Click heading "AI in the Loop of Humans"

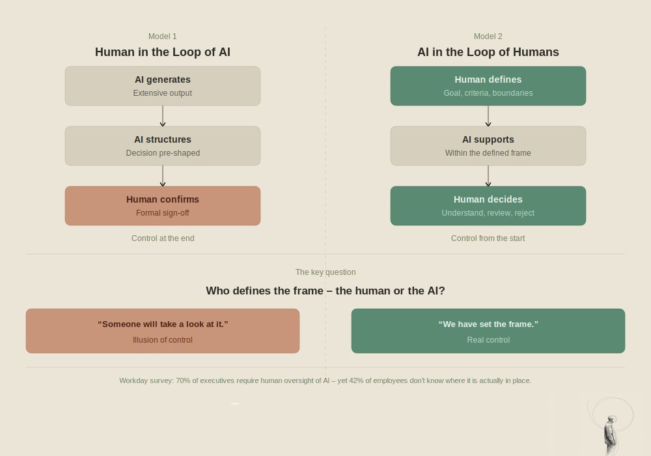488,52
